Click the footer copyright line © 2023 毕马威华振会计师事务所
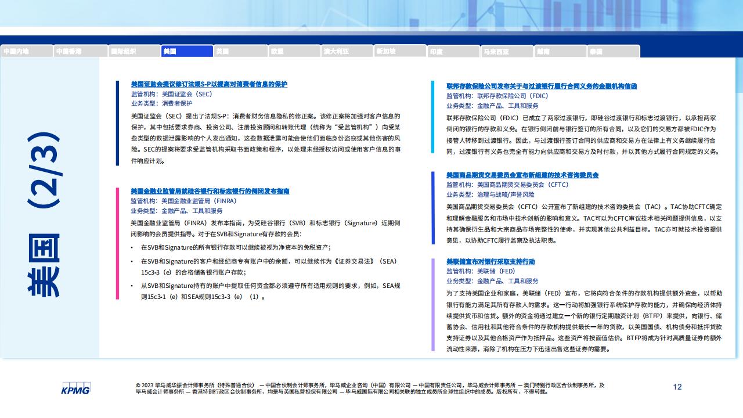 pyautogui.click(x=370, y=388)
